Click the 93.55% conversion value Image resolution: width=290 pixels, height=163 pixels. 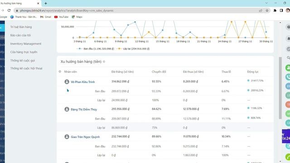click(x=156, y=81)
